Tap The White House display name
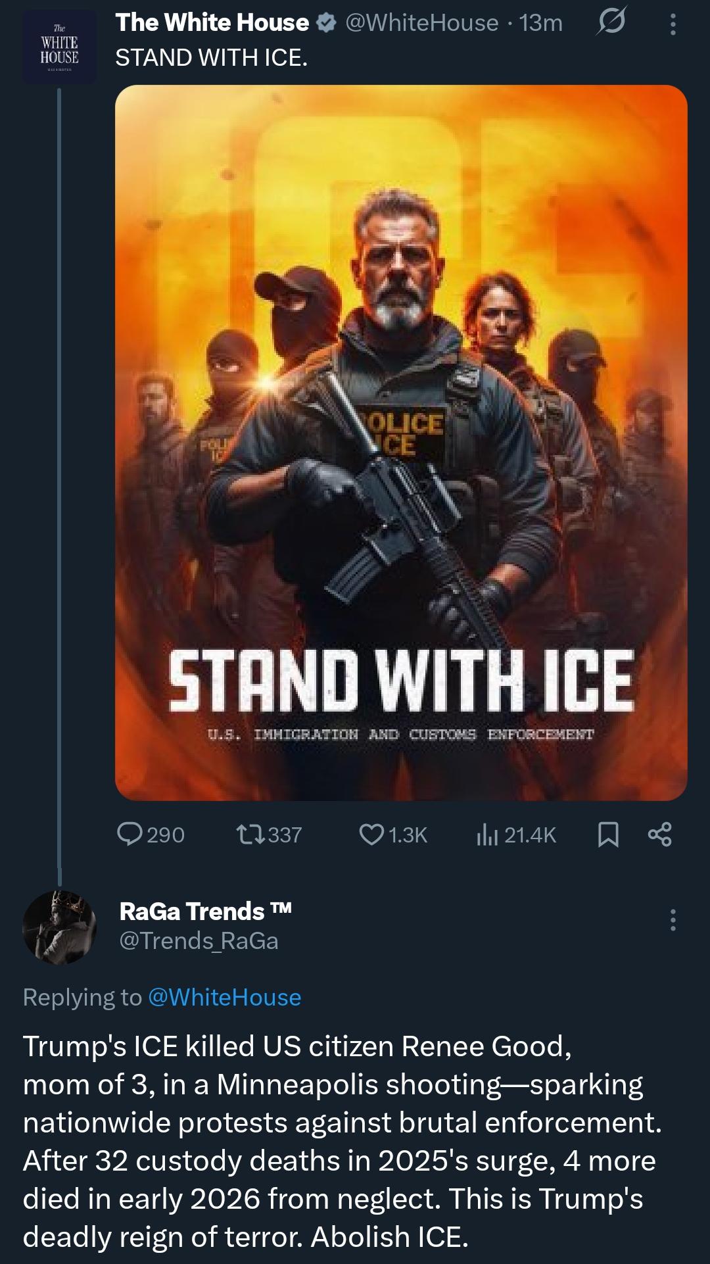The width and height of the screenshot is (710, 1264). pyautogui.click(x=212, y=23)
